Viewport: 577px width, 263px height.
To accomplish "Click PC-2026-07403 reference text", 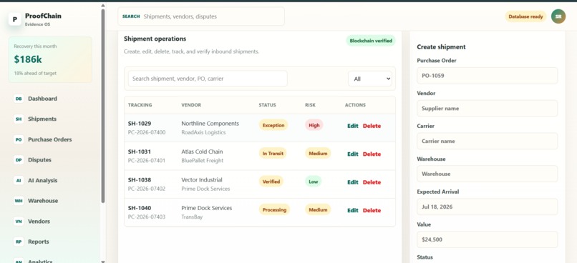I will click(x=147, y=217).
